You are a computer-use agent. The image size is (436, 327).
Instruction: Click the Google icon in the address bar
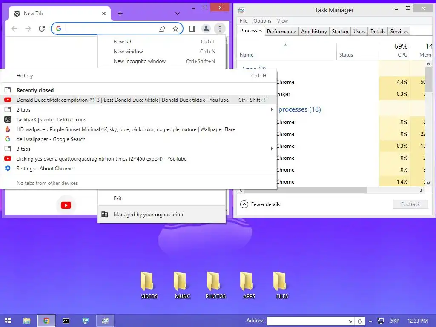58,29
